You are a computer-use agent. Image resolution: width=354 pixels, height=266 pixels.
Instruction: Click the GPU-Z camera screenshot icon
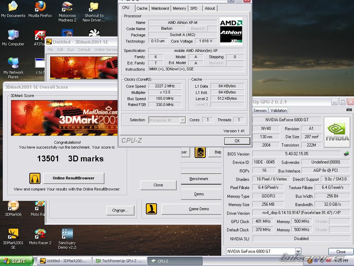(349, 110)
